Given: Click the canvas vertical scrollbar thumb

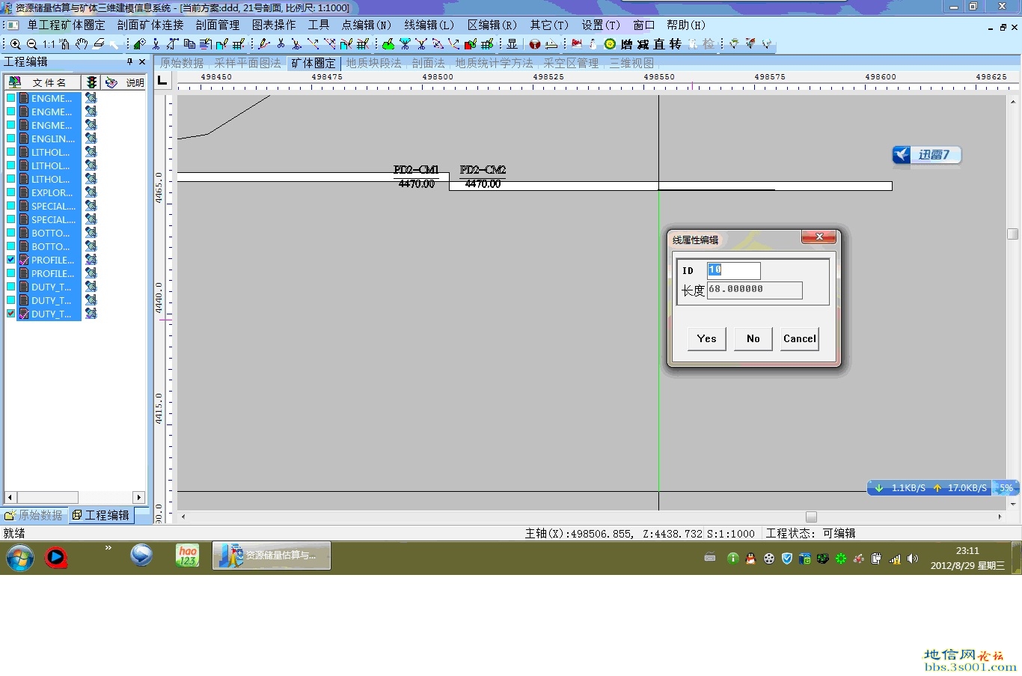Looking at the screenshot, I should point(1013,234).
